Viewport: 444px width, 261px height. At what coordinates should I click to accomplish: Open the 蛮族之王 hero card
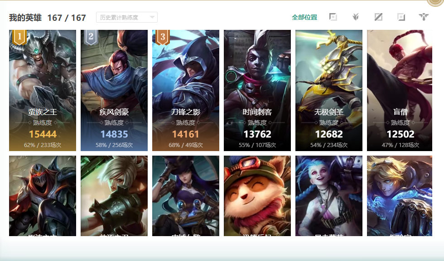(x=43, y=90)
